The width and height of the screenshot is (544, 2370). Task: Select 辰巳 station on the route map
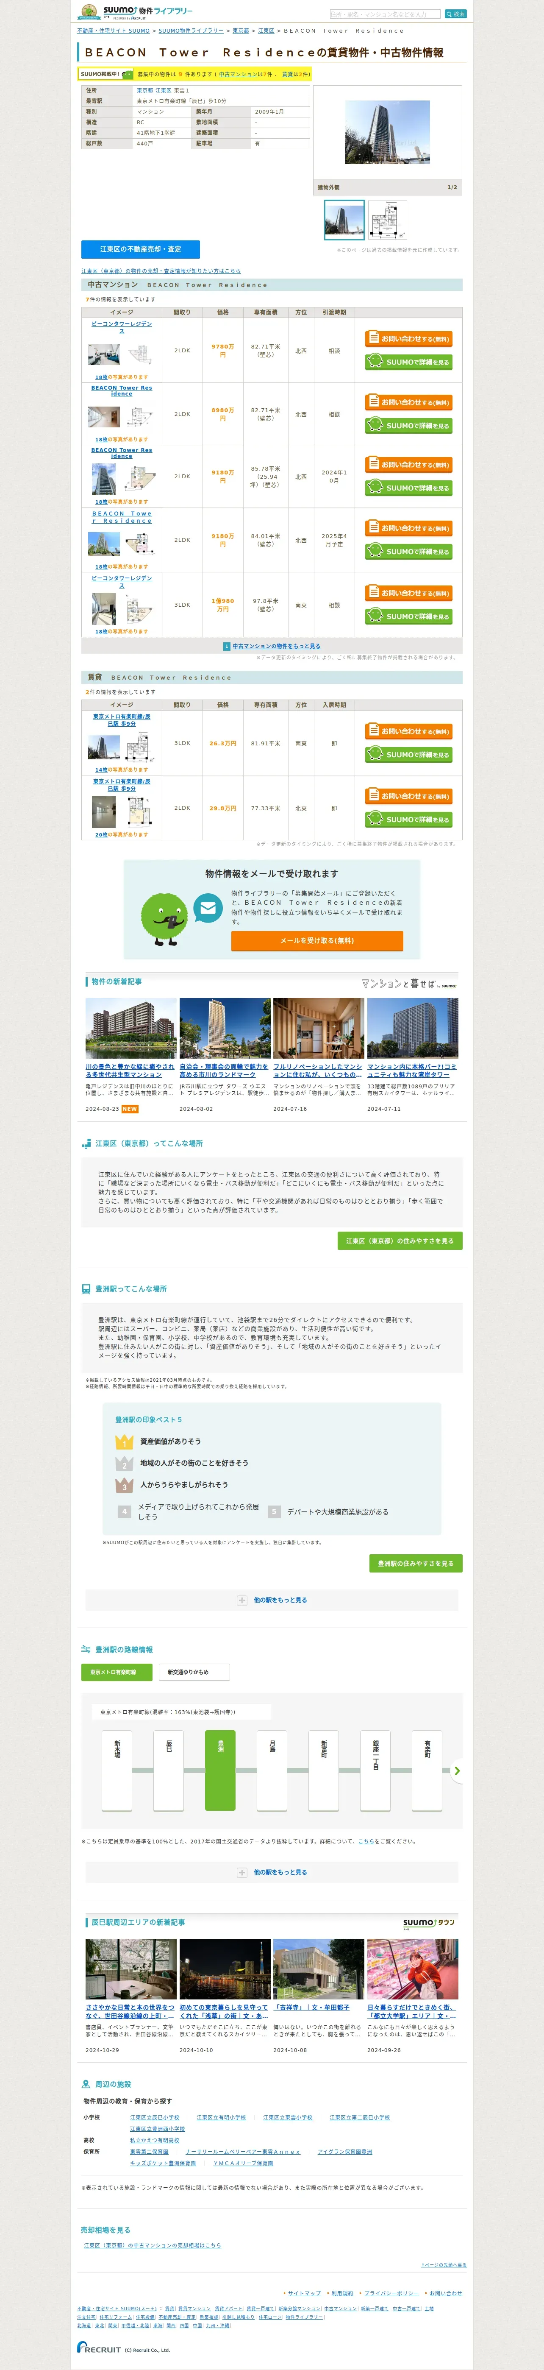pyautogui.click(x=168, y=1770)
